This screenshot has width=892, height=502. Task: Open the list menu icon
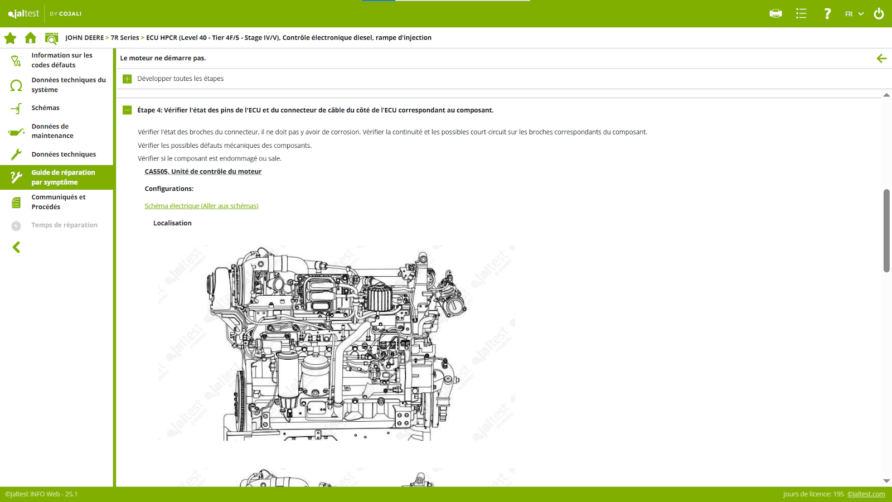(x=801, y=13)
